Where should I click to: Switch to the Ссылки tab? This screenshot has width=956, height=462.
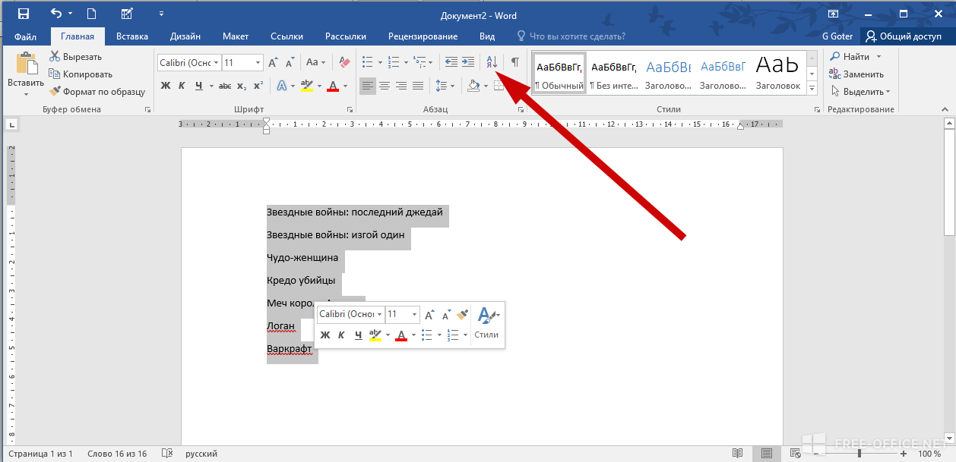287,36
